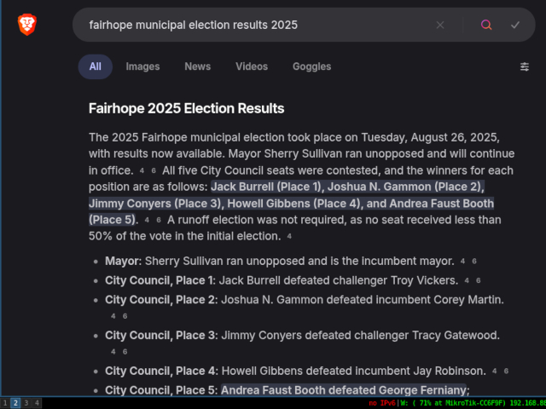Select workspace 3 in the status bar

(x=26, y=403)
